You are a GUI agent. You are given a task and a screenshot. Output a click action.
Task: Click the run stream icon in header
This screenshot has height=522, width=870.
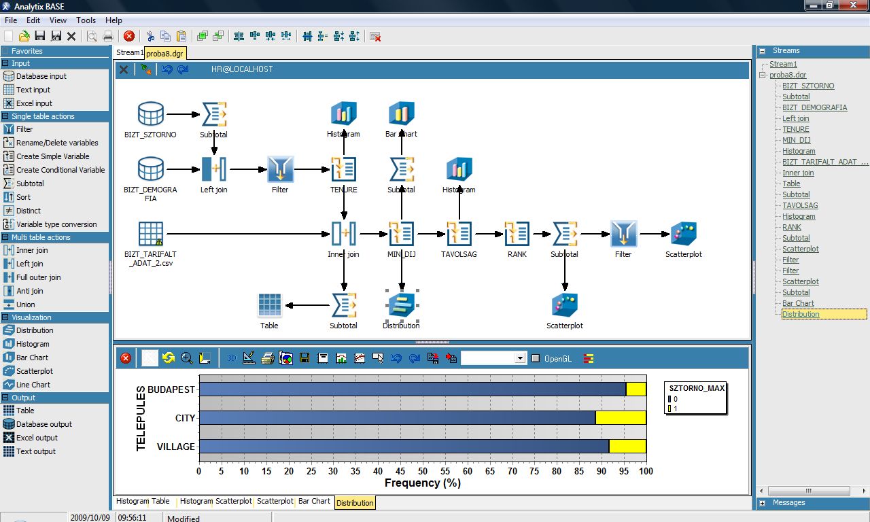coord(145,69)
